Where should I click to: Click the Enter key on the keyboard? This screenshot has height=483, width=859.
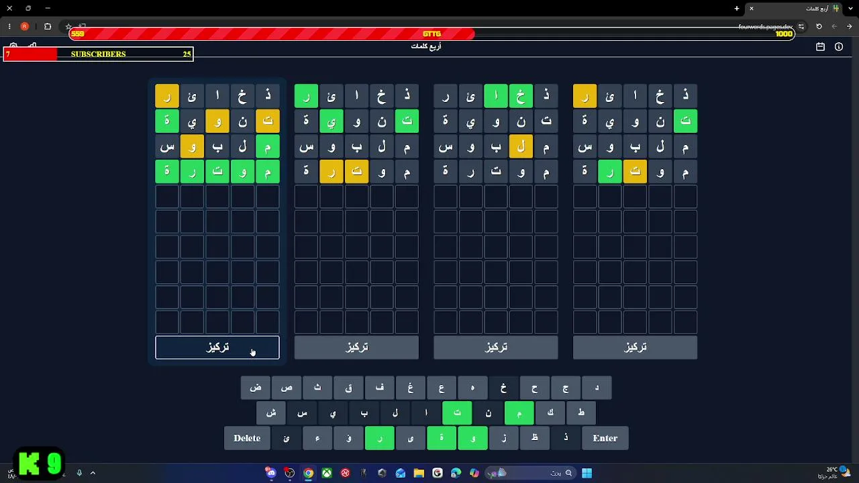pos(605,438)
